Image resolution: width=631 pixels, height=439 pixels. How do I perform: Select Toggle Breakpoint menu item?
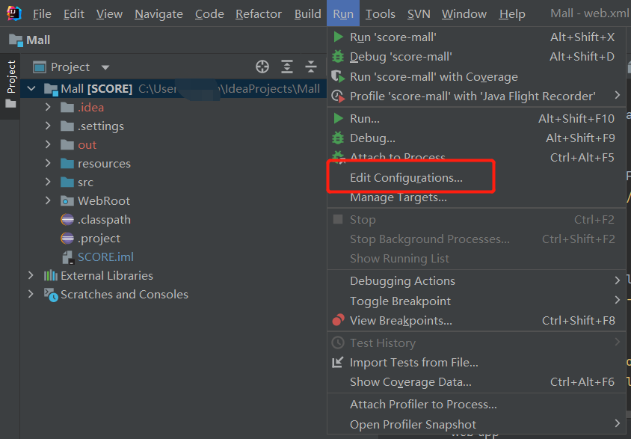click(400, 301)
